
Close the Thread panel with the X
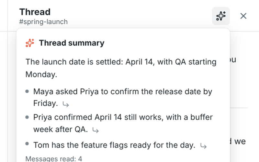click(x=243, y=16)
